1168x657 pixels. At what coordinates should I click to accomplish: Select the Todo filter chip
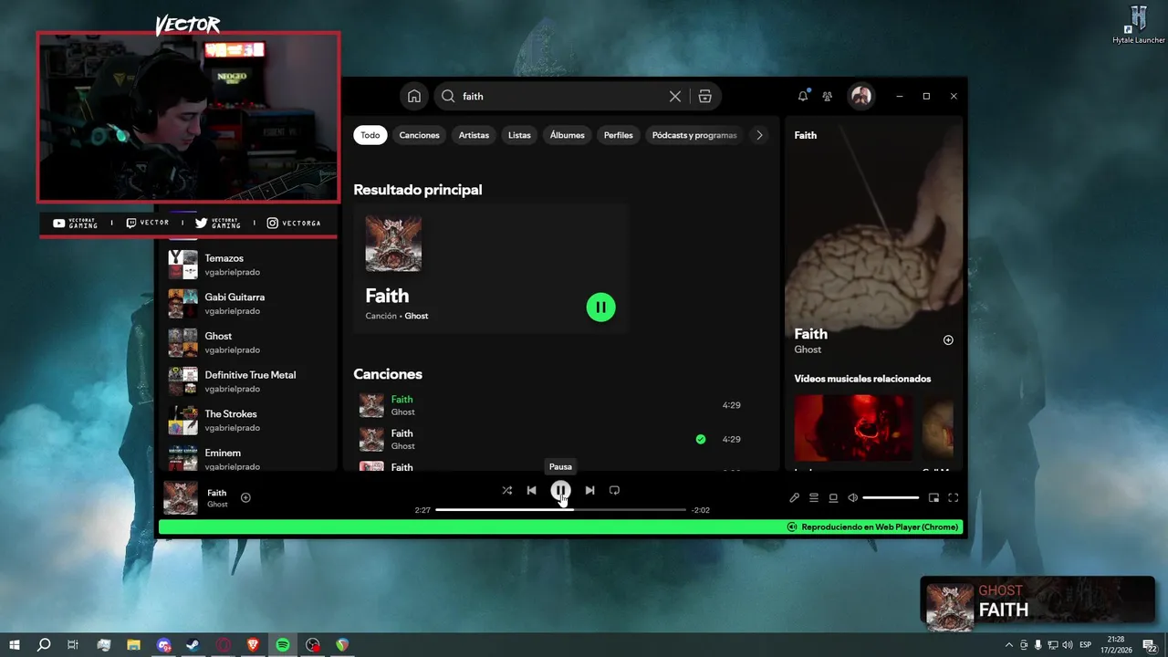coord(370,135)
